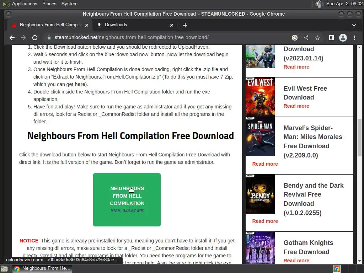Click the Gotham Knights cover thumbnail
This screenshot has width=364, height=273.
click(260, 248)
